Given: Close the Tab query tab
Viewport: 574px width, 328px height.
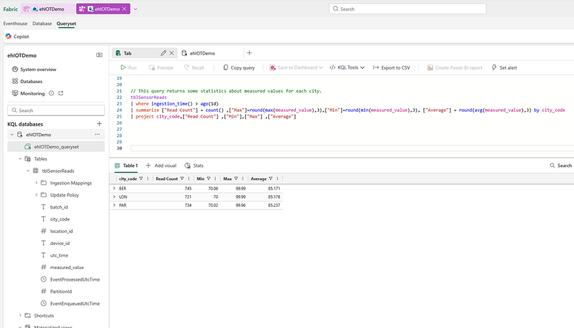Looking at the screenshot, I should click(x=172, y=53).
